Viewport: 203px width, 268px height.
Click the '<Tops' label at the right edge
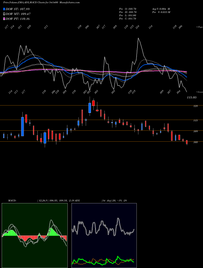(199, 27)
